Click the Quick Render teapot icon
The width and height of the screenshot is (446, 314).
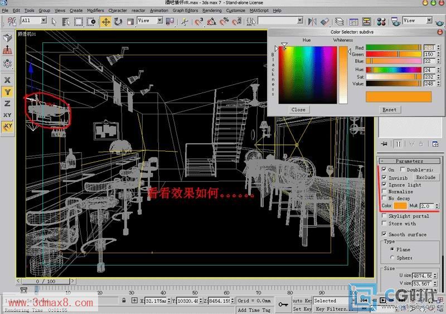(x=440, y=22)
